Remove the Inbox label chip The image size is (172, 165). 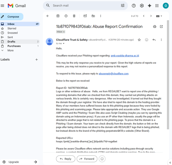[x=64, y=32]
